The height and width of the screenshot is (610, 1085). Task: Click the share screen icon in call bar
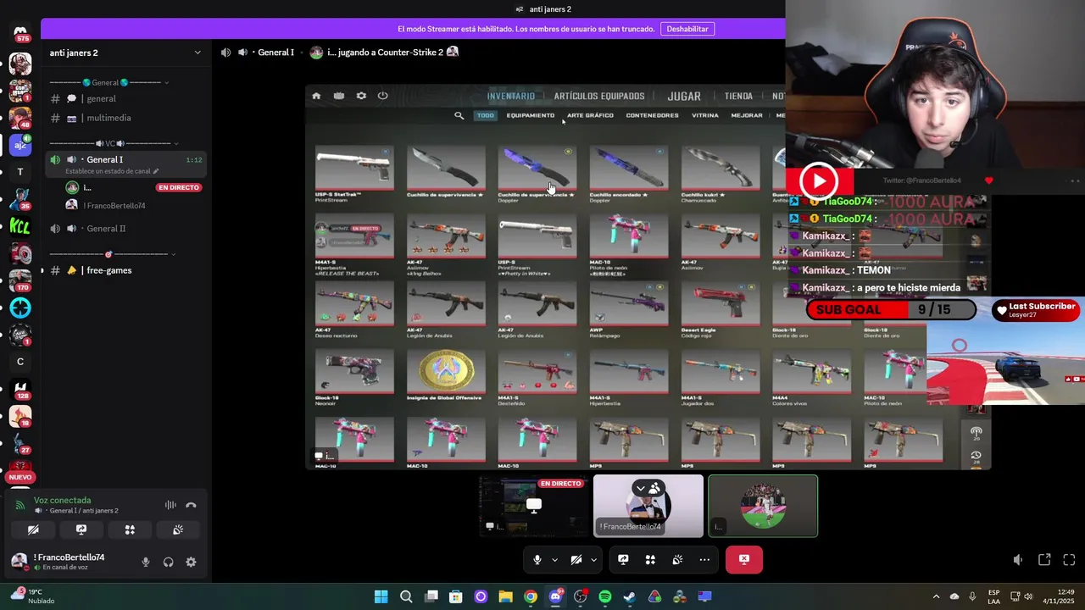623,559
